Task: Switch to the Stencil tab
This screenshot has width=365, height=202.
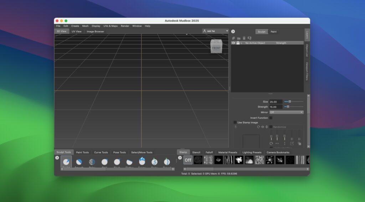Action: 196,152
